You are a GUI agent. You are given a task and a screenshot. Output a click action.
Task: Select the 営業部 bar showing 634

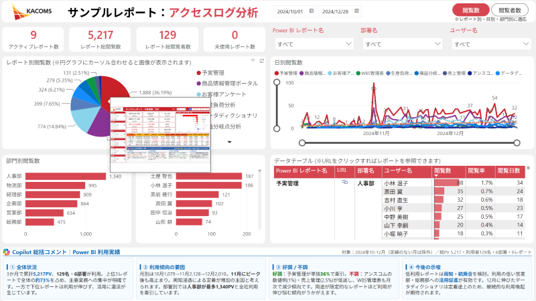[x=44, y=213]
